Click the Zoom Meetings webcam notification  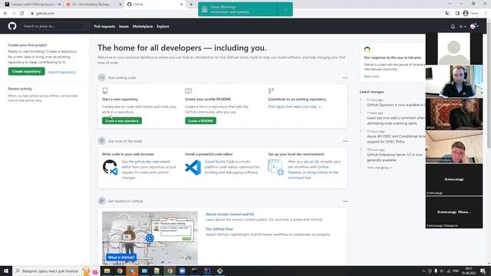click(x=245, y=9)
